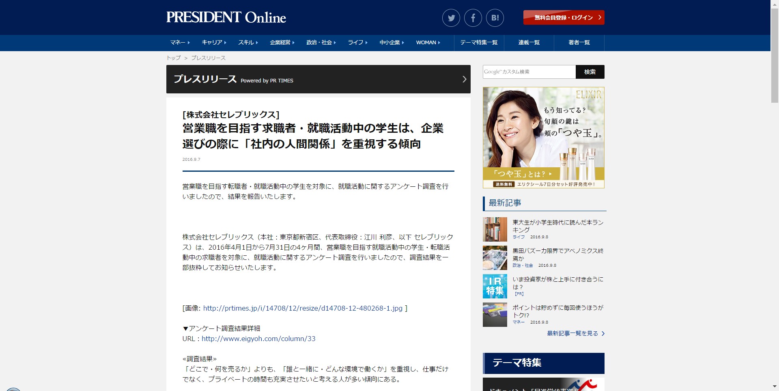The image size is (779, 391).
Task: Open 最新記事一覧を見る link
Action: coord(576,333)
